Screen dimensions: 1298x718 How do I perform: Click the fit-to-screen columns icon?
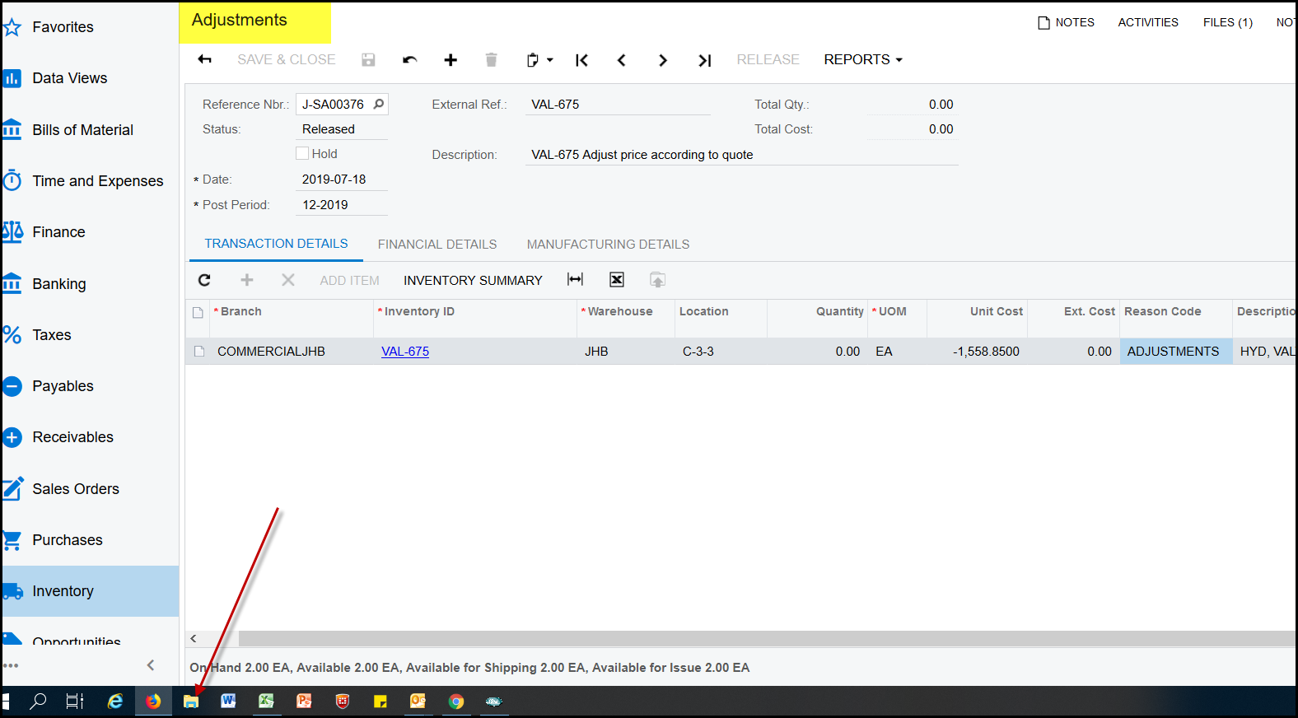575,280
